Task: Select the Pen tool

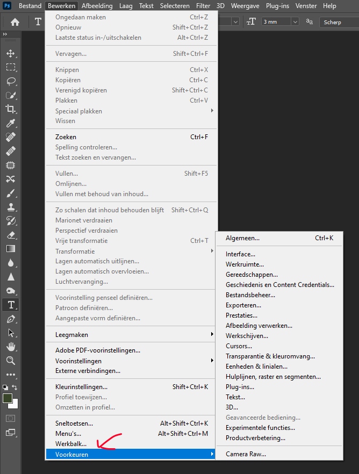Action: [11, 319]
